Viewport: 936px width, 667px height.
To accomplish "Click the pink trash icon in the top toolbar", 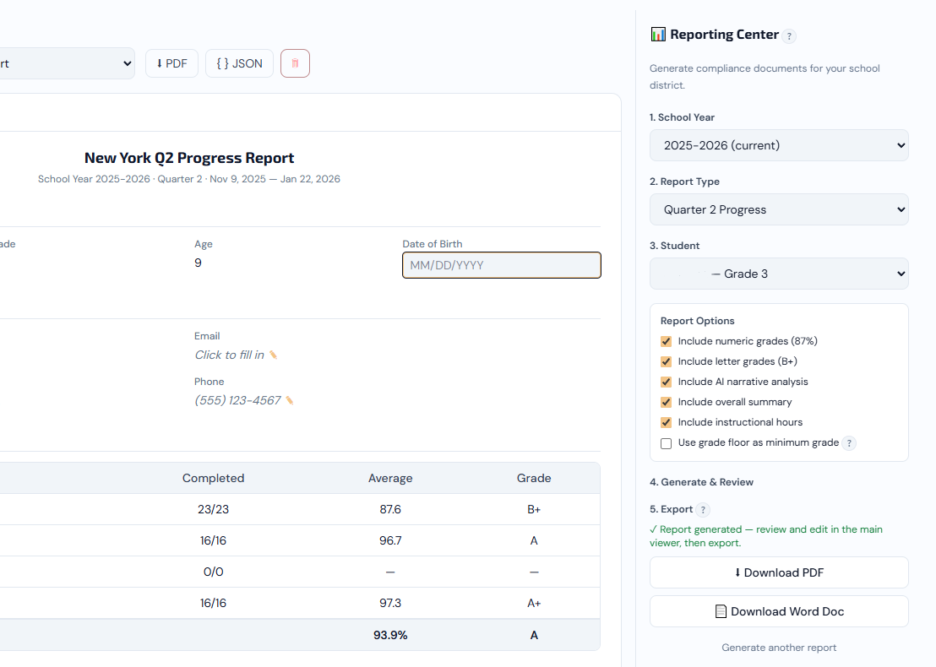I will click(295, 62).
